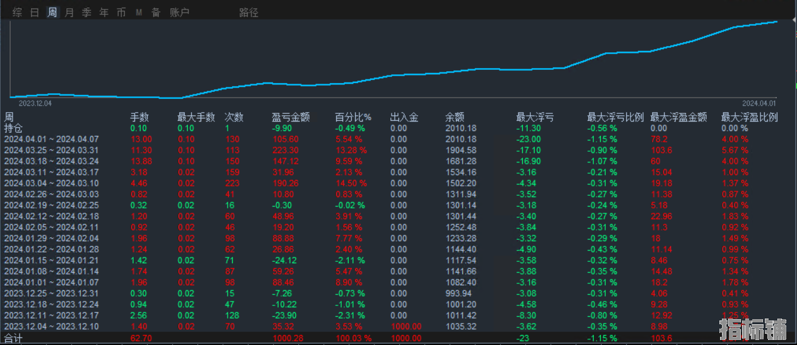The width and height of the screenshot is (797, 345).
Task: Click the 出入金 column header
Action: pos(404,117)
